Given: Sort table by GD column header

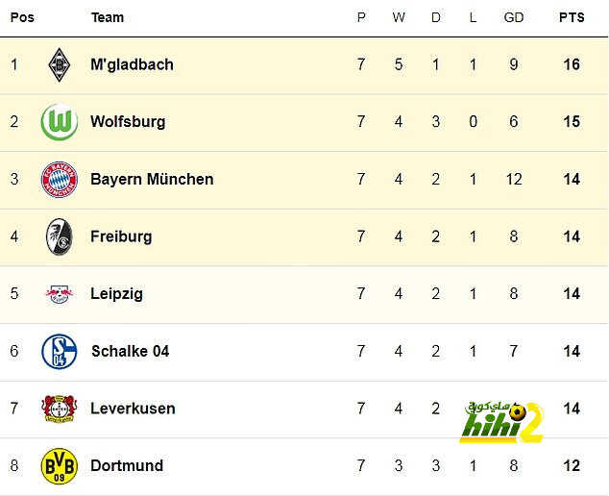Looking at the screenshot, I should tap(514, 17).
